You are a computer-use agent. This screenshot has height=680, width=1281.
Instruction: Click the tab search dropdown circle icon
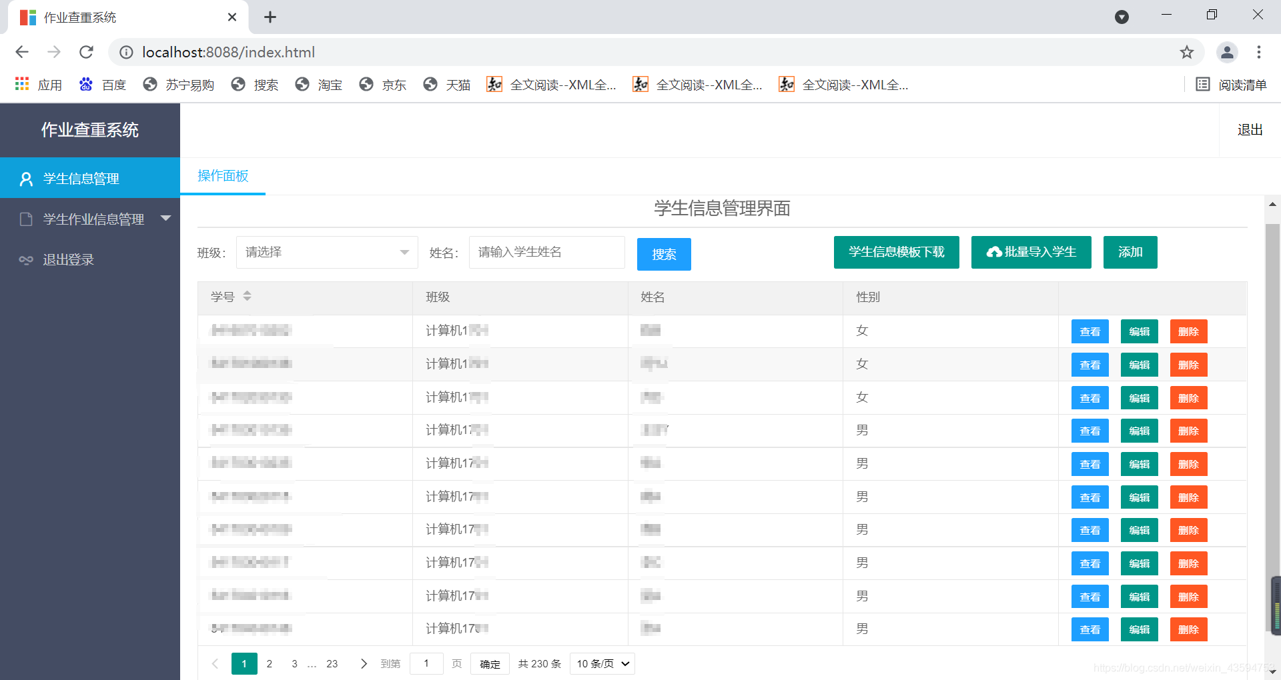click(x=1122, y=17)
